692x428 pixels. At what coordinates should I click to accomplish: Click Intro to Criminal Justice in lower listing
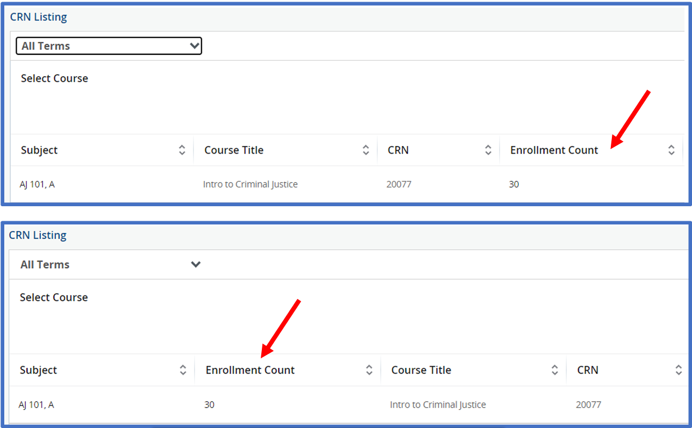[438, 405]
